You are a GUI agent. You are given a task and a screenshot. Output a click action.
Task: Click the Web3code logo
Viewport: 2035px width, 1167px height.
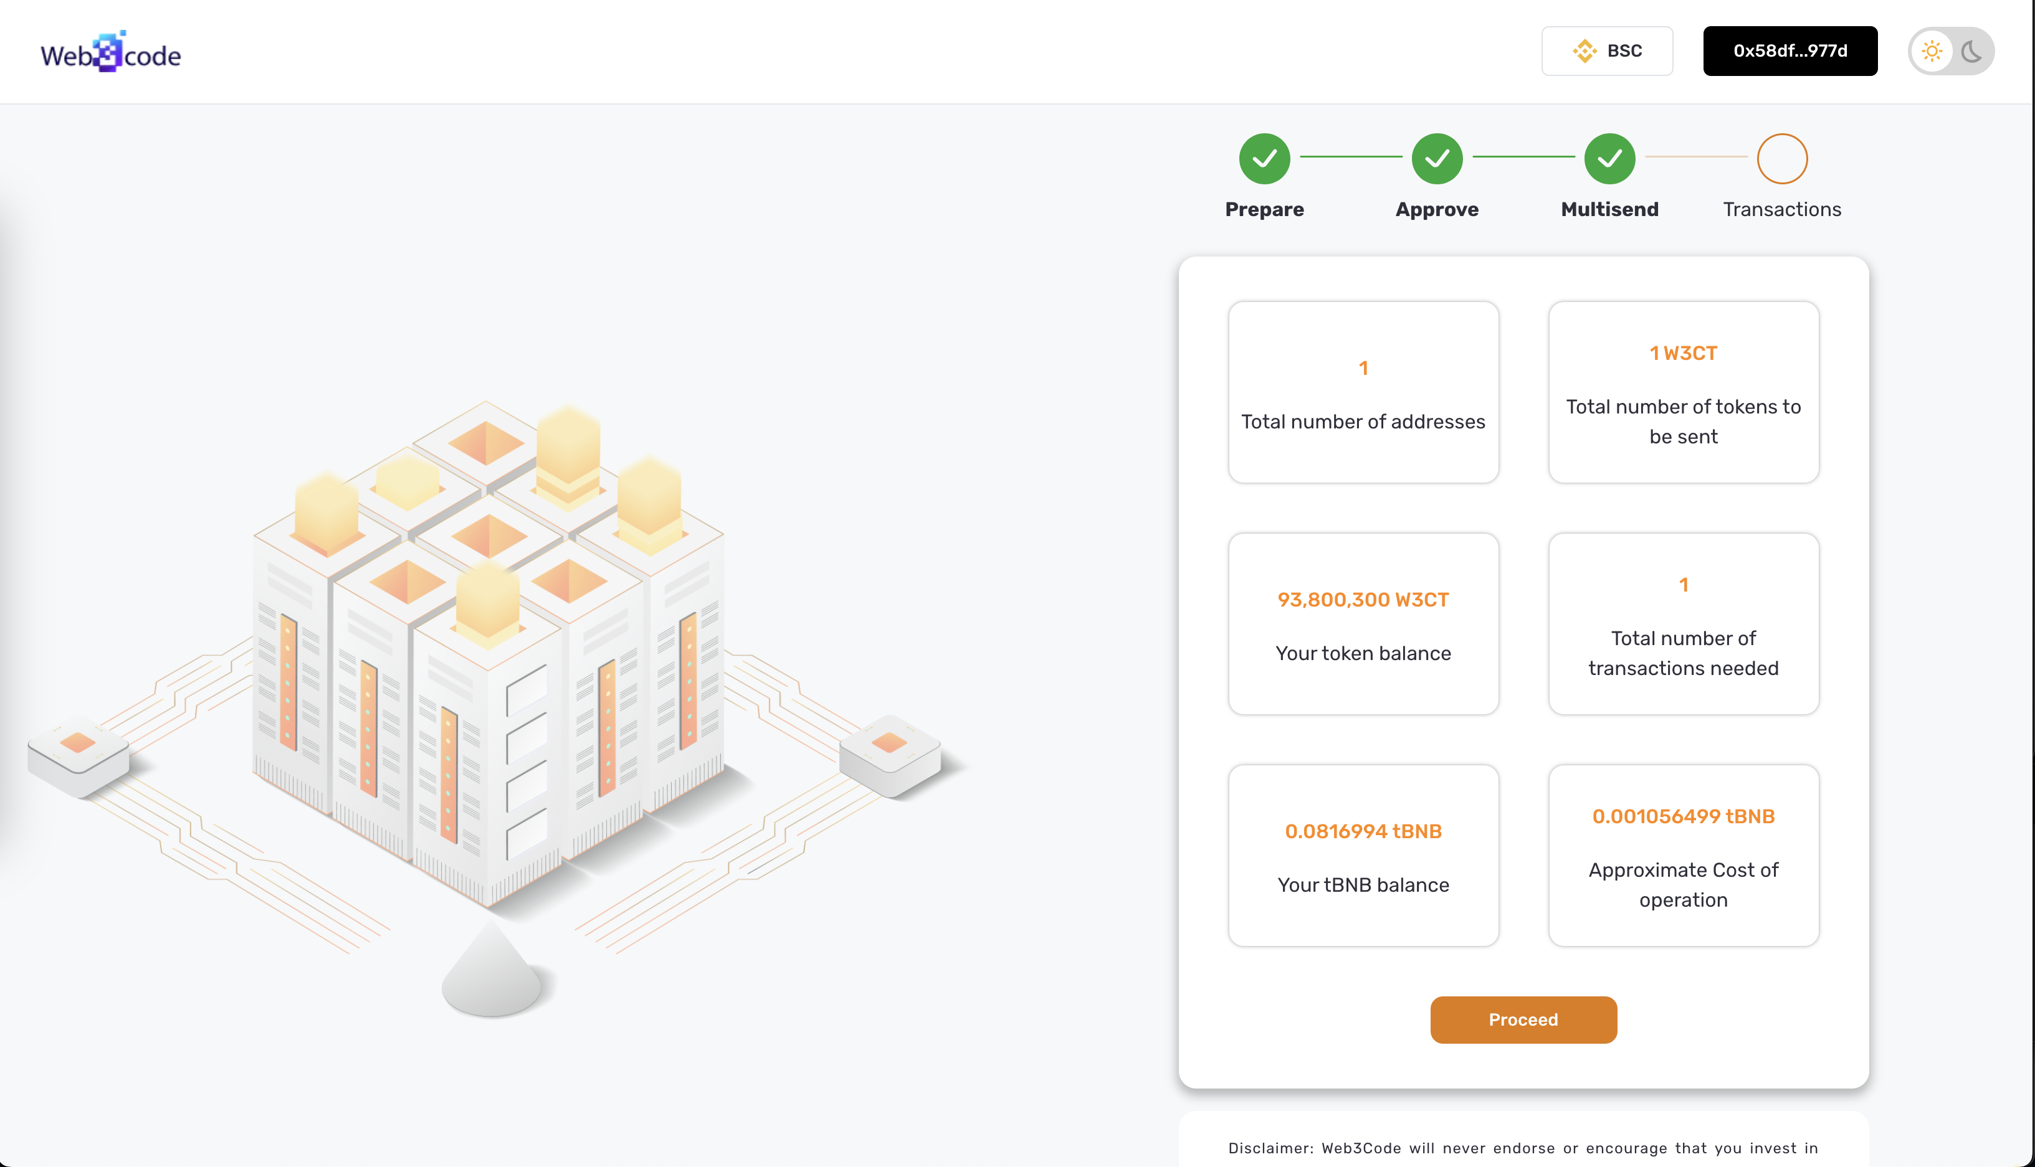click(x=111, y=52)
